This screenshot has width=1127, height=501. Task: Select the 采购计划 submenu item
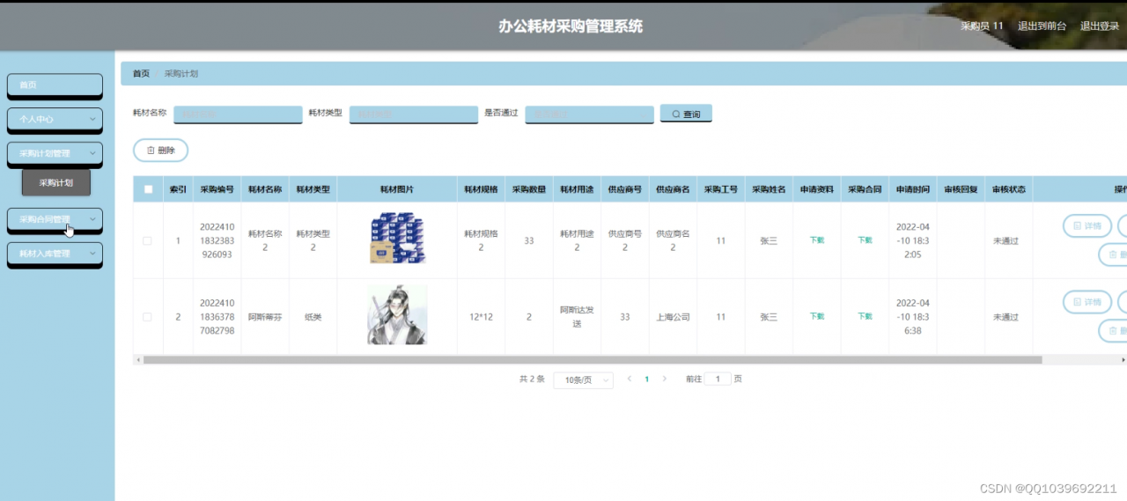tap(56, 183)
